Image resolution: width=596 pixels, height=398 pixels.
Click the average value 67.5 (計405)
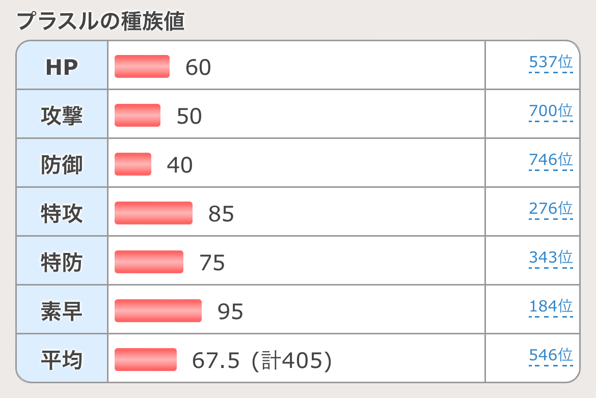pyautogui.click(x=262, y=360)
